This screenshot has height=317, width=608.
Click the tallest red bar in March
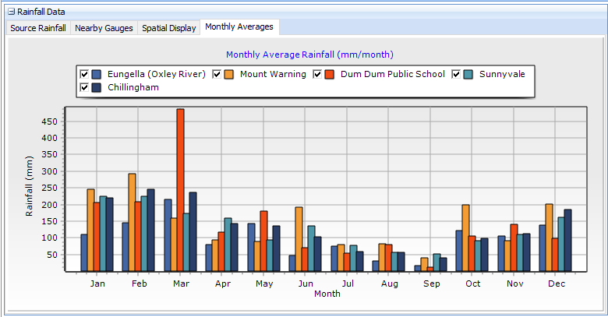pyautogui.click(x=180, y=190)
